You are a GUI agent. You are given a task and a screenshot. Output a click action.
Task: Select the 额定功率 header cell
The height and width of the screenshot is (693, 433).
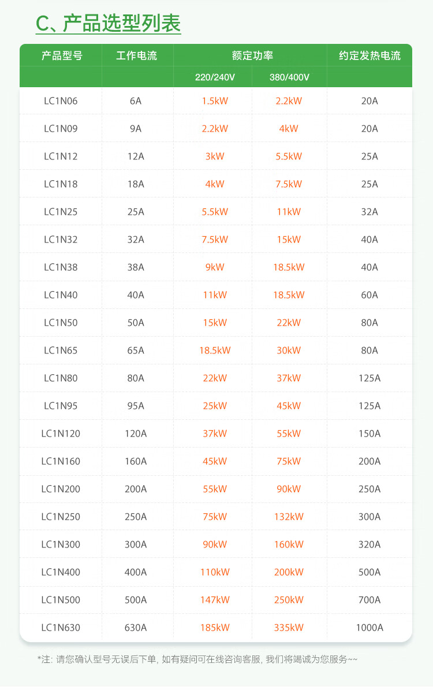[252, 56]
